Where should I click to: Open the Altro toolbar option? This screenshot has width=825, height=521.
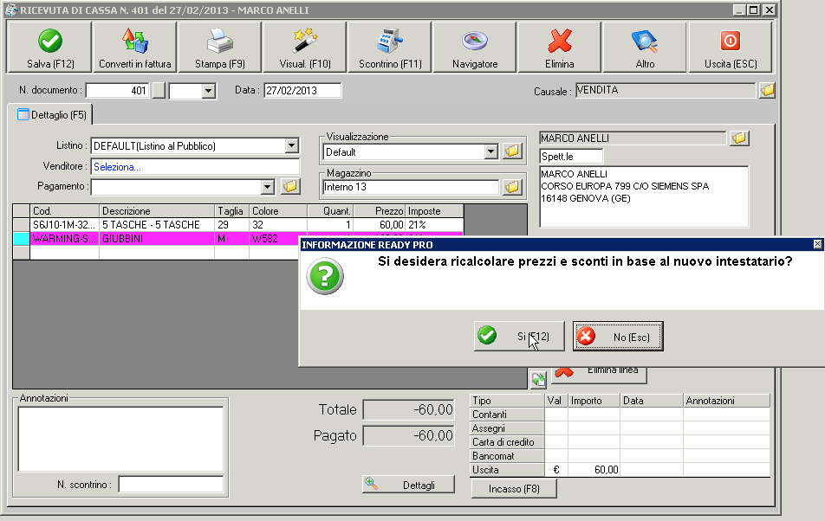pos(645,48)
